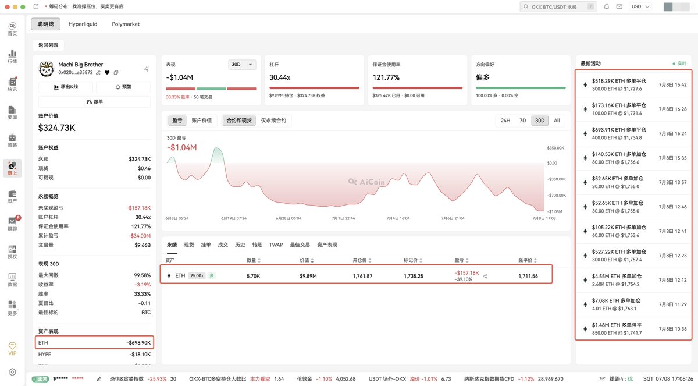Open the 最佳交易 tab
This screenshot has height=386, width=698.
point(300,245)
